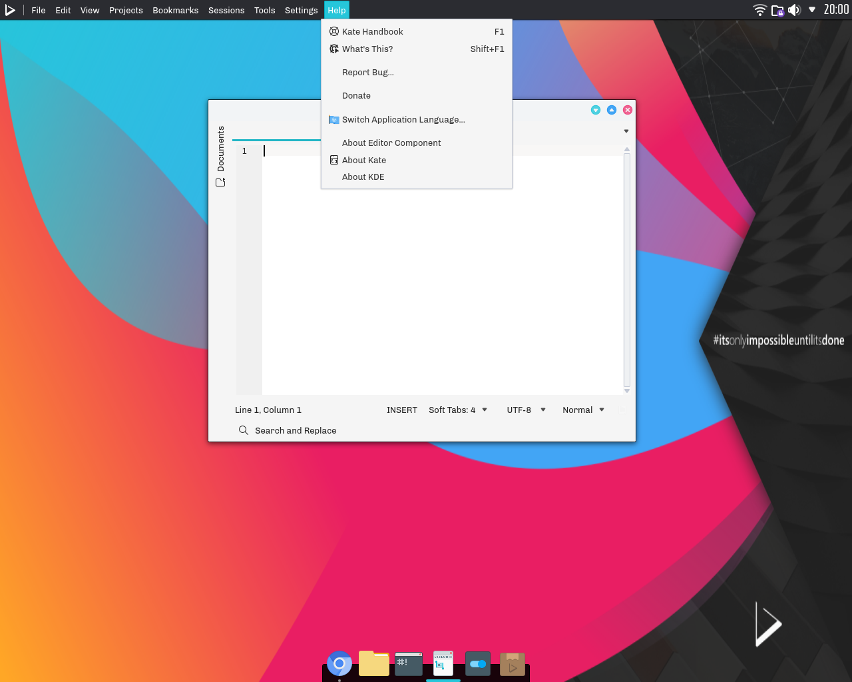Image resolution: width=852 pixels, height=682 pixels.
Task: Open the tab bar dropdown arrow in Kate
Action: pyautogui.click(x=626, y=131)
